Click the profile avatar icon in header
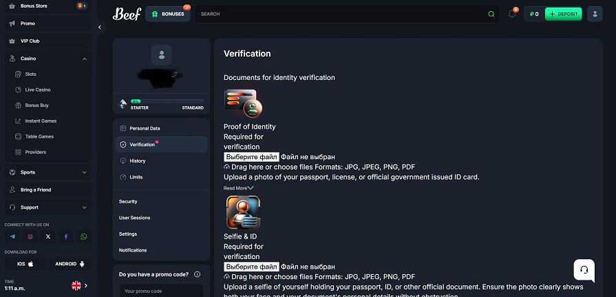616x297 pixels. 595,14
